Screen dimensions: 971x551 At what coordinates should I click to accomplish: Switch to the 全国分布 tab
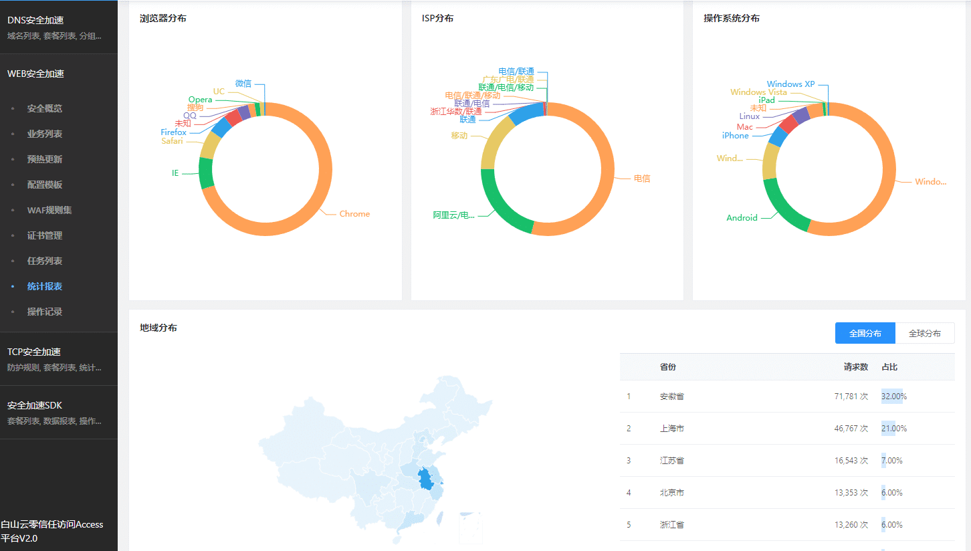(865, 333)
